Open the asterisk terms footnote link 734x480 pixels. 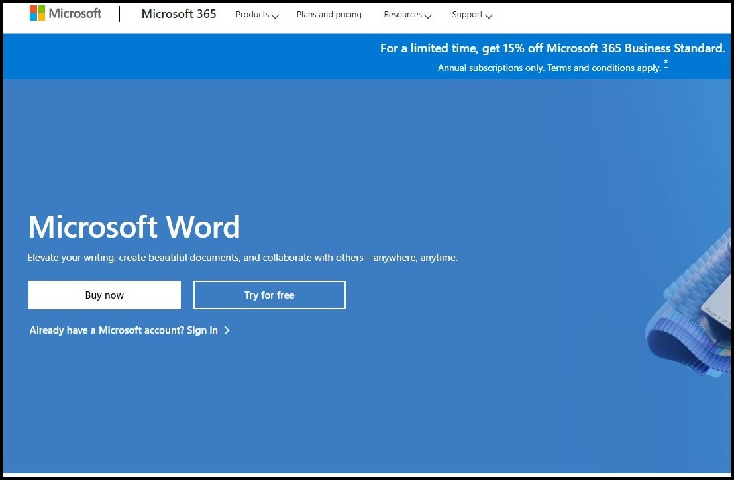click(666, 64)
